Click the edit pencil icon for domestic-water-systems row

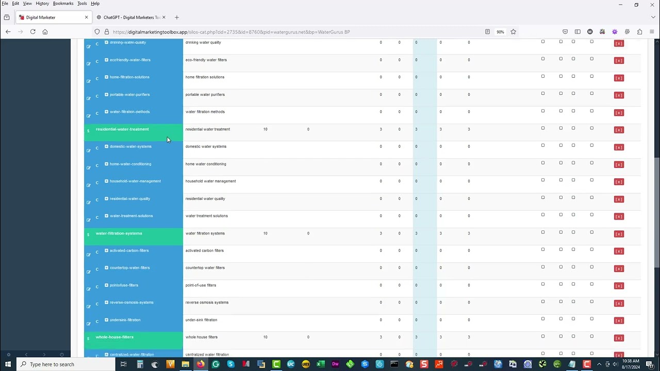[x=88, y=150]
